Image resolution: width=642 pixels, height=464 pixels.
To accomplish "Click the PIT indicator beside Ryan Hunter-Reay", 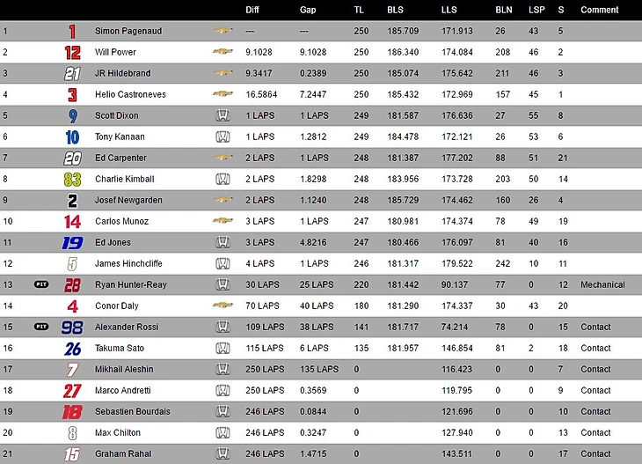I will click(x=41, y=284).
